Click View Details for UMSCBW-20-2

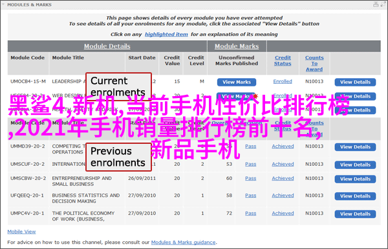[x=355, y=179]
